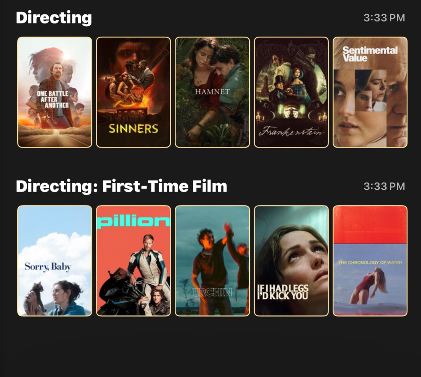Choose The Chronology of Water poster

coord(370,261)
